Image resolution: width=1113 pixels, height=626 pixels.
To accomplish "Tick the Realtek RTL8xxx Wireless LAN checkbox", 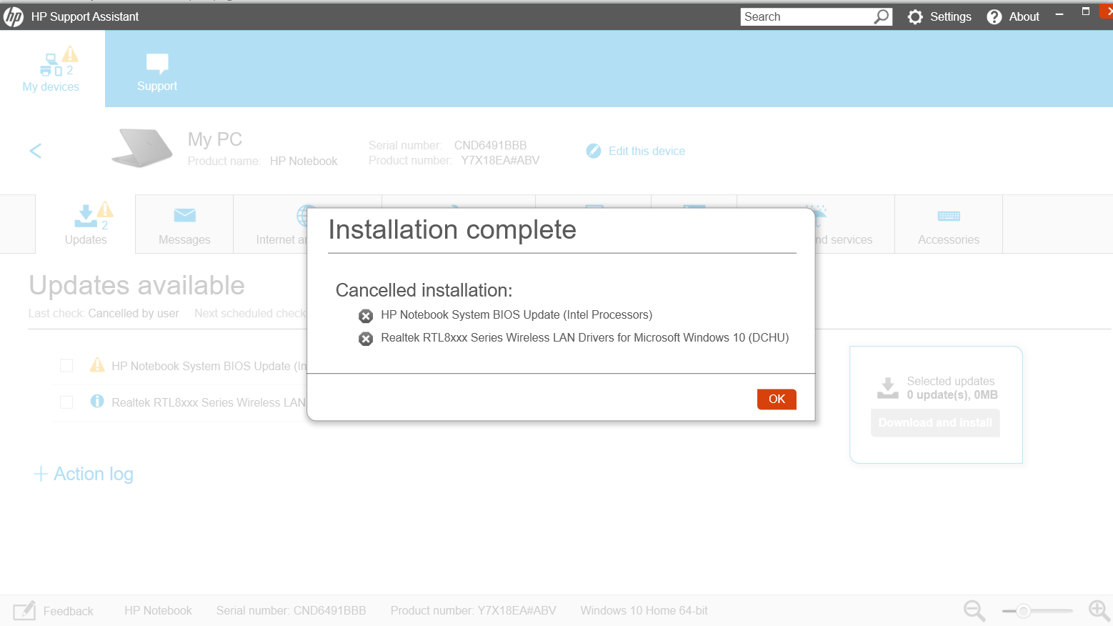I will pyautogui.click(x=66, y=402).
